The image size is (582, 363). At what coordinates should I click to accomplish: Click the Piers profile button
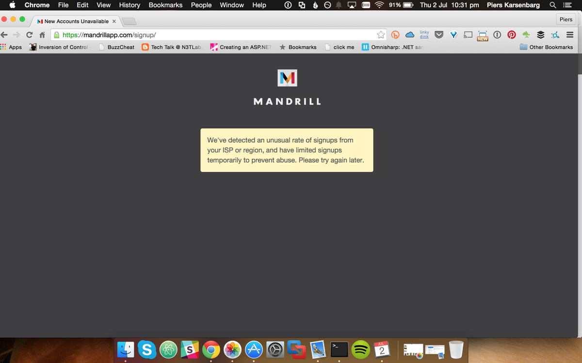[566, 19]
